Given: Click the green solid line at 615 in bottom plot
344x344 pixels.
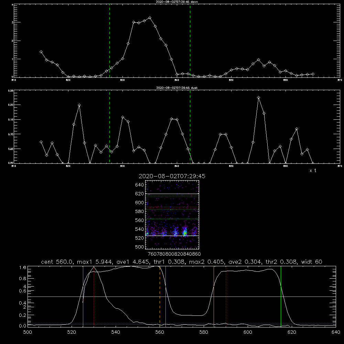Looking at the screenshot, I should click(x=281, y=297).
